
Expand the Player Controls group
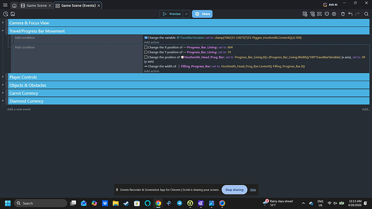(x=3, y=77)
